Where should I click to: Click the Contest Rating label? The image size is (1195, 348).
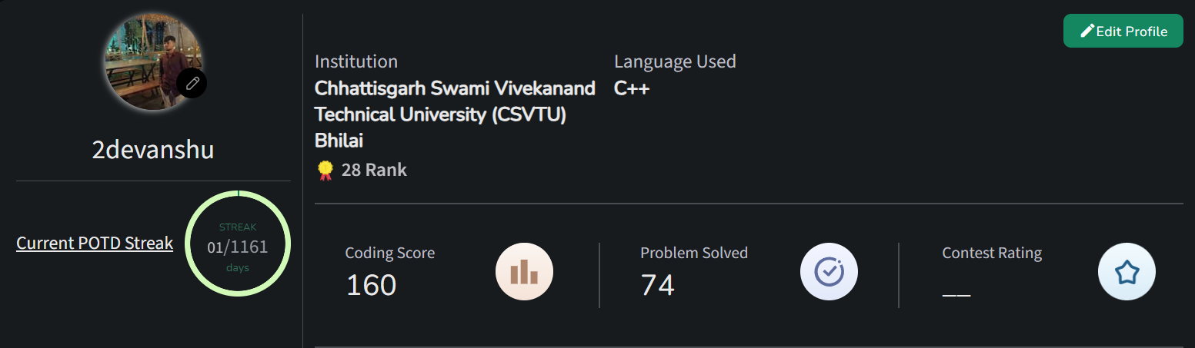[x=992, y=253]
